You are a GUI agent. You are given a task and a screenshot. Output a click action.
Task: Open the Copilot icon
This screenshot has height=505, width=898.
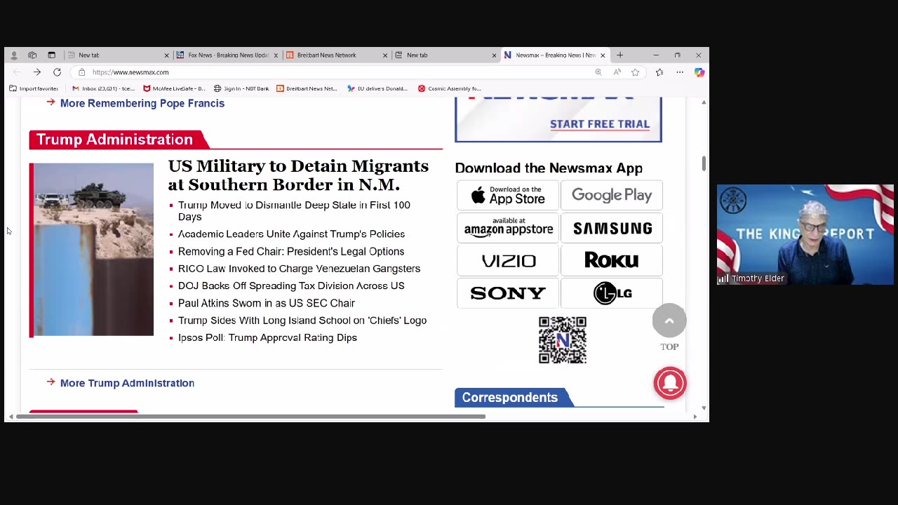click(699, 72)
